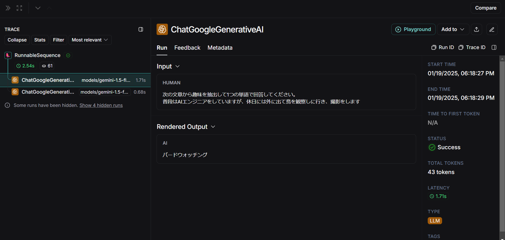Click the RunnableSequence root node

pyautogui.click(x=38, y=55)
